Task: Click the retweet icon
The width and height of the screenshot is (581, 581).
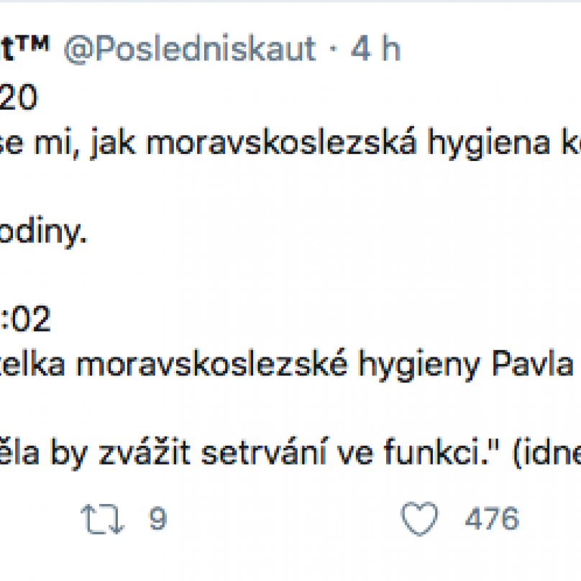Action: pos(104,518)
